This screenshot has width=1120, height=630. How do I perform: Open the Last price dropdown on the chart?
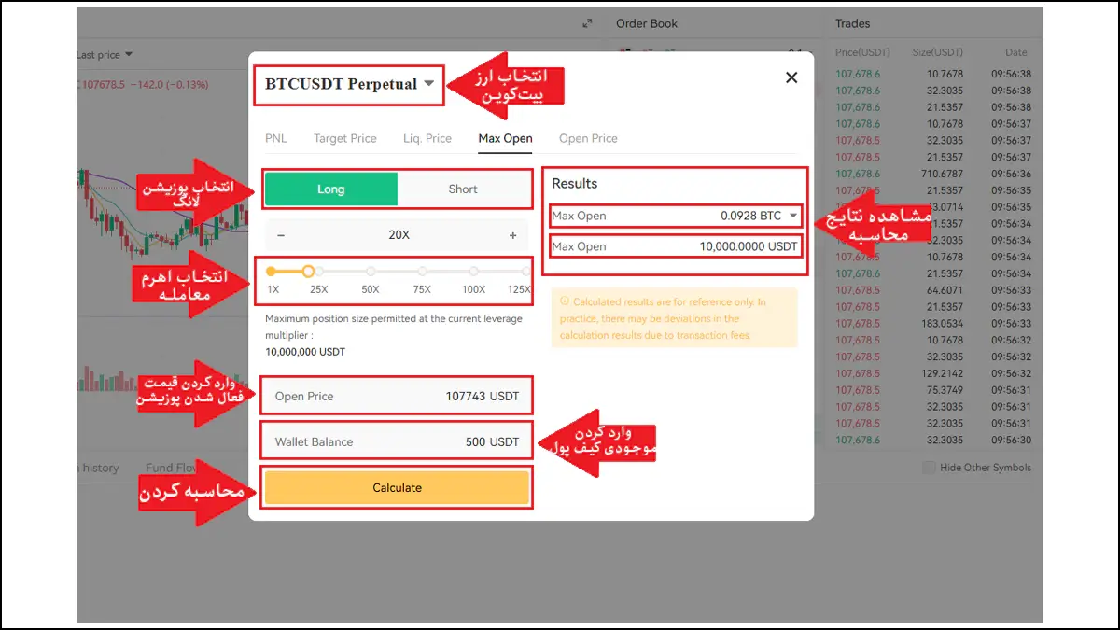point(105,55)
